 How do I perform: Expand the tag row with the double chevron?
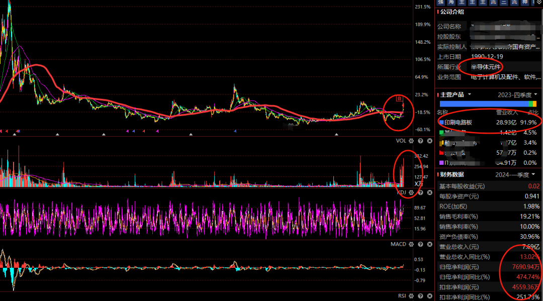tap(539, 2)
